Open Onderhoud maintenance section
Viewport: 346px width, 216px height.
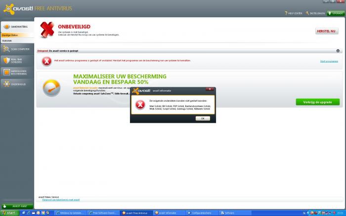click(17, 84)
